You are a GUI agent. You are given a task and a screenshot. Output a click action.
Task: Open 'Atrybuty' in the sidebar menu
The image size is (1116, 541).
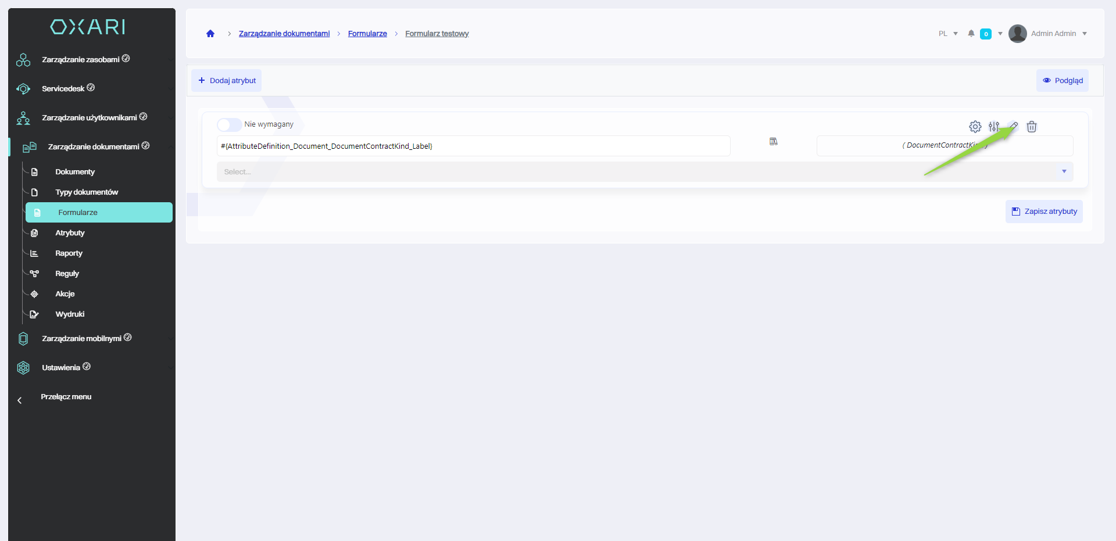(x=70, y=233)
